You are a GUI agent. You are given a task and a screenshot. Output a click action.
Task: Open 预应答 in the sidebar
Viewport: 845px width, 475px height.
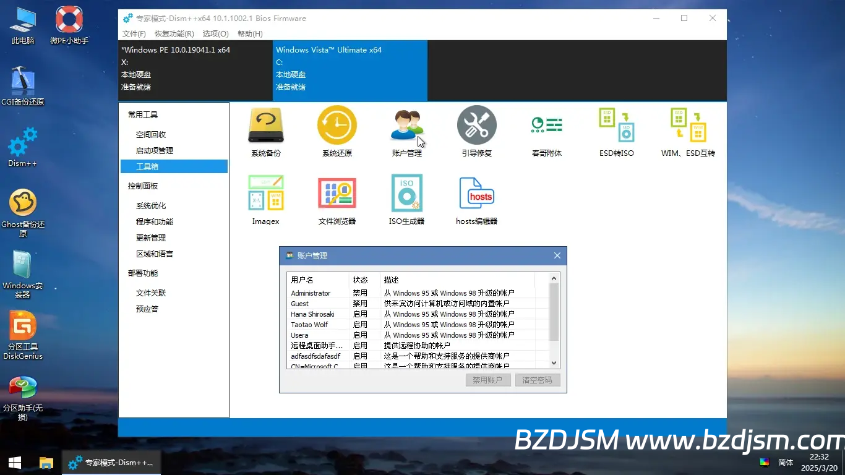pyautogui.click(x=147, y=309)
